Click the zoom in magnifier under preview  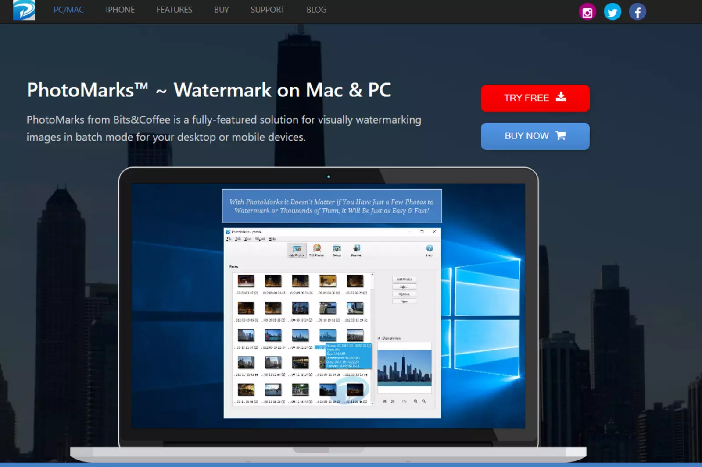pyautogui.click(x=415, y=401)
